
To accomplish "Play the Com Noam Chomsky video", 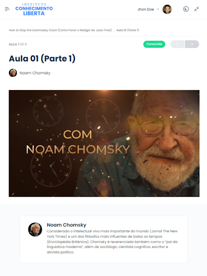I will click(104, 143).
